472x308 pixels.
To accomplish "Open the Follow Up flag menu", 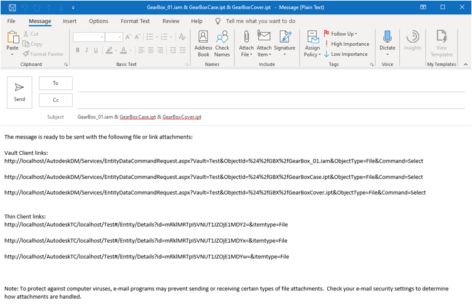I will tap(340, 34).
